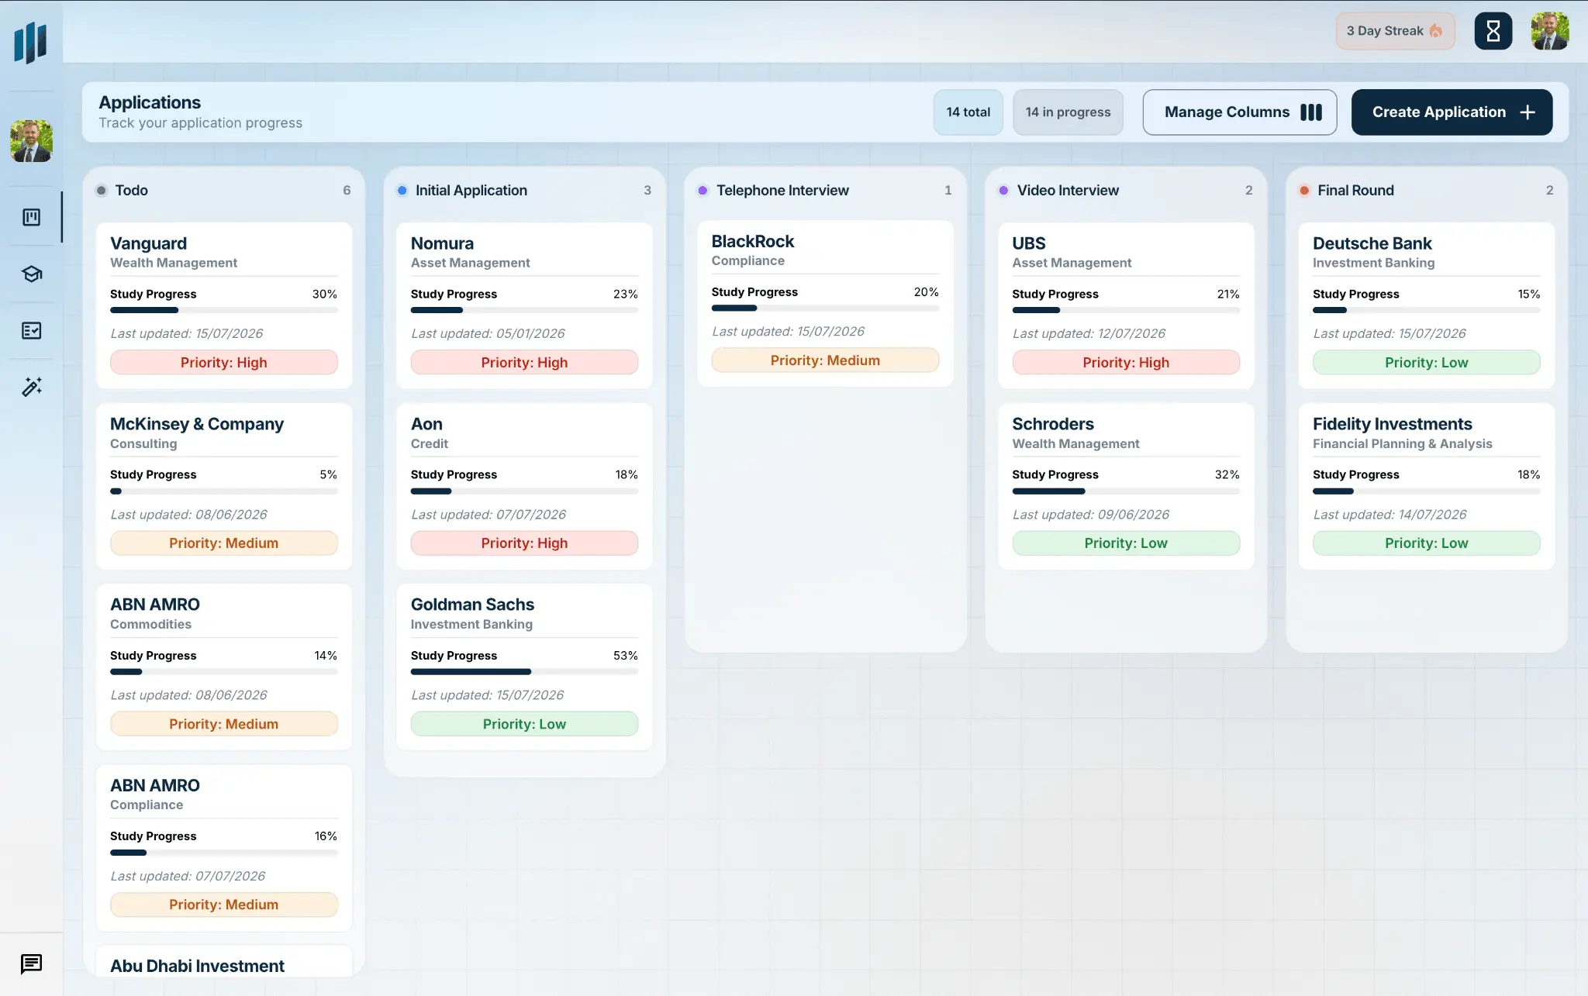Open the Aon Credit card
The image size is (1588, 996).
pyautogui.click(x=524, y=486)
